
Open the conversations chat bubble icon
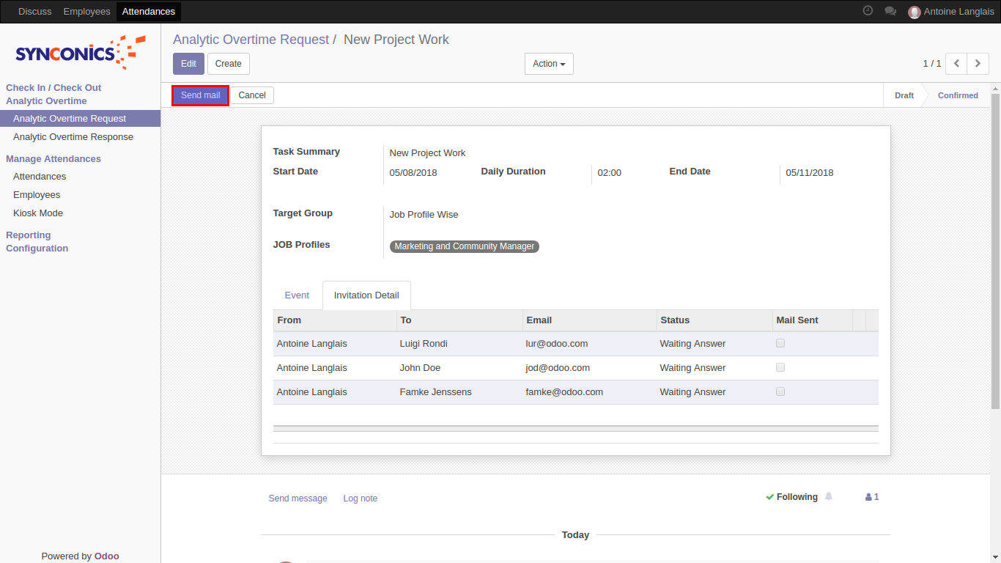pyautogui.click(x=890, y=11)
